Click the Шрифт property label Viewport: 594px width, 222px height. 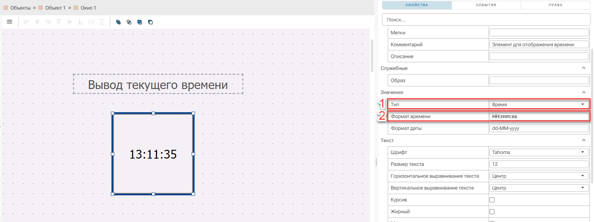pos(399,152)
